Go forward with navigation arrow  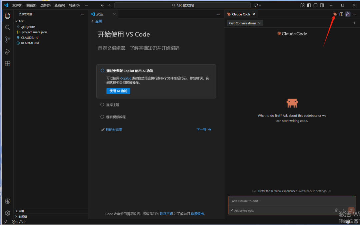point(109,5)
